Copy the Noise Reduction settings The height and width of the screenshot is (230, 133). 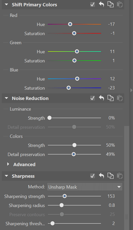tap(111, 98)
